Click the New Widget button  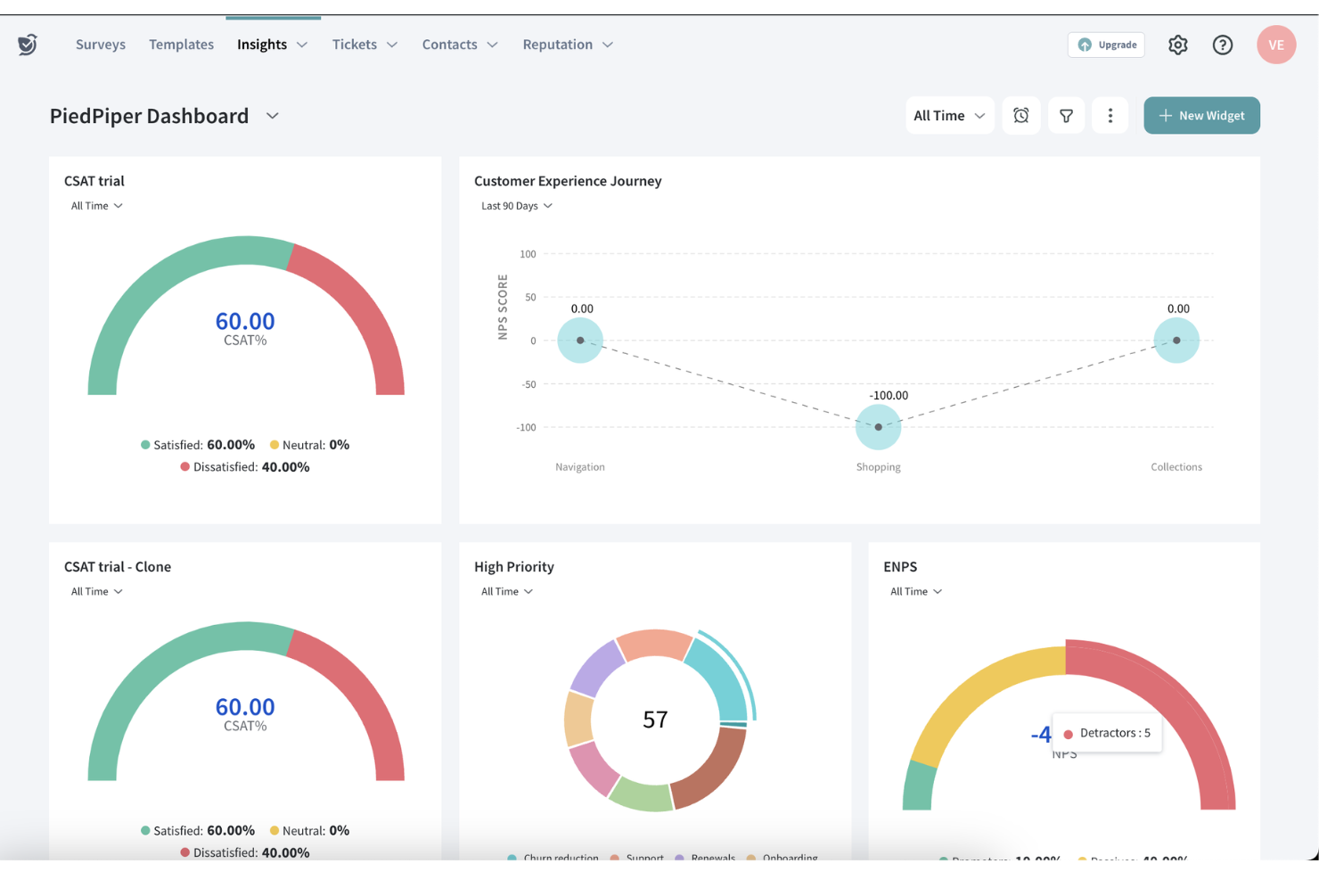[x=1201, y=115]
